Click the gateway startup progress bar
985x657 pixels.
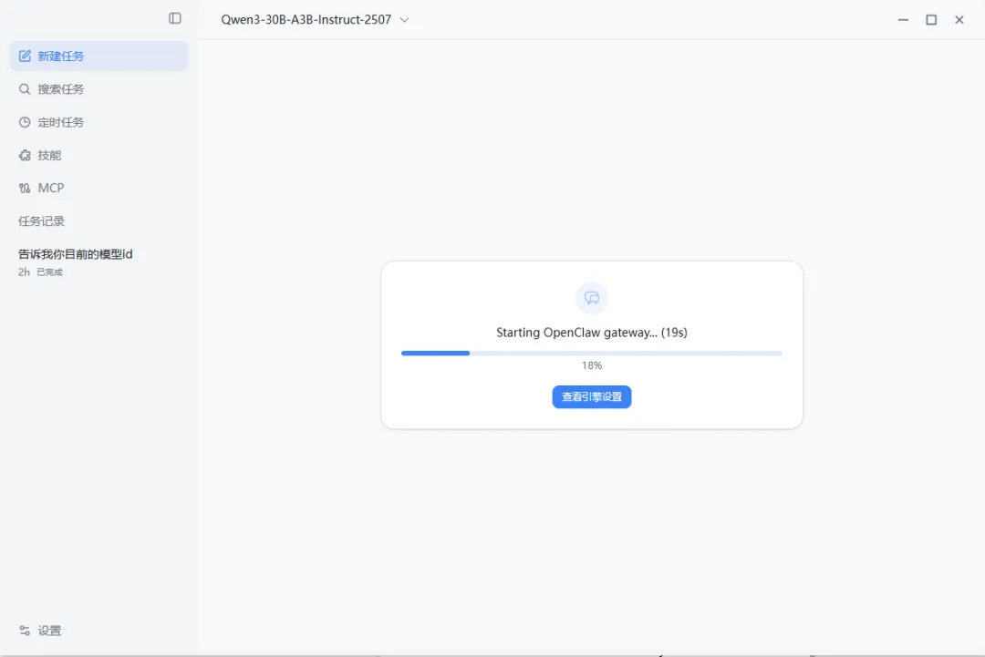pos(592,354)
